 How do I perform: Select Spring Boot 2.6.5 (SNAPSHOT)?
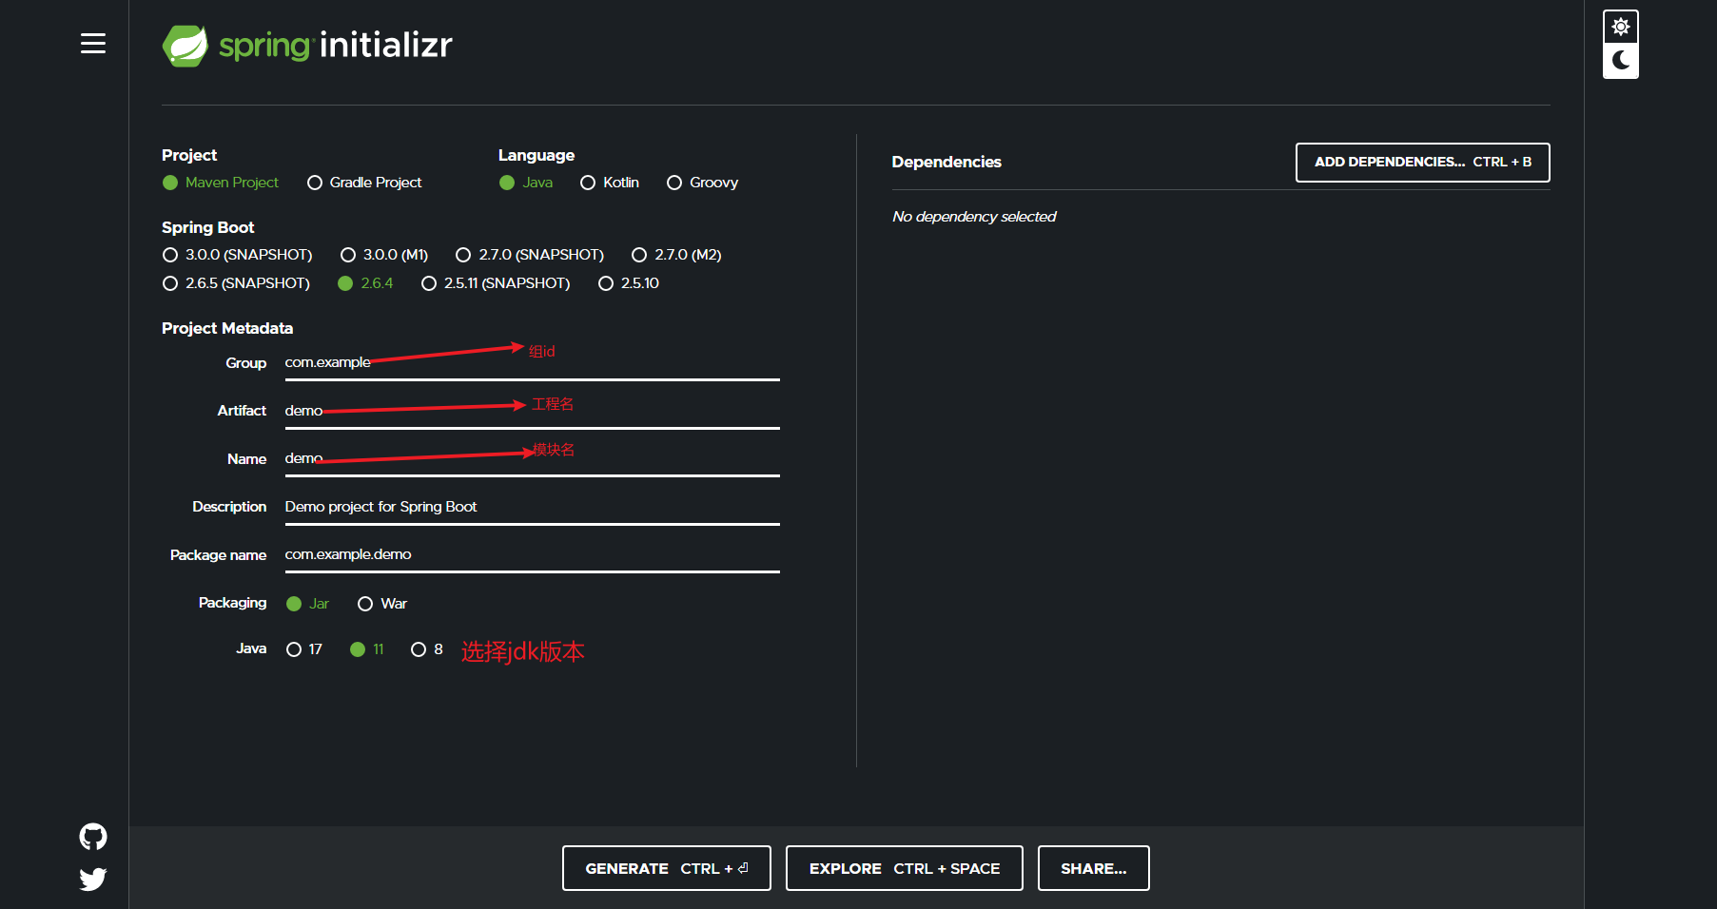coord(236,283)
